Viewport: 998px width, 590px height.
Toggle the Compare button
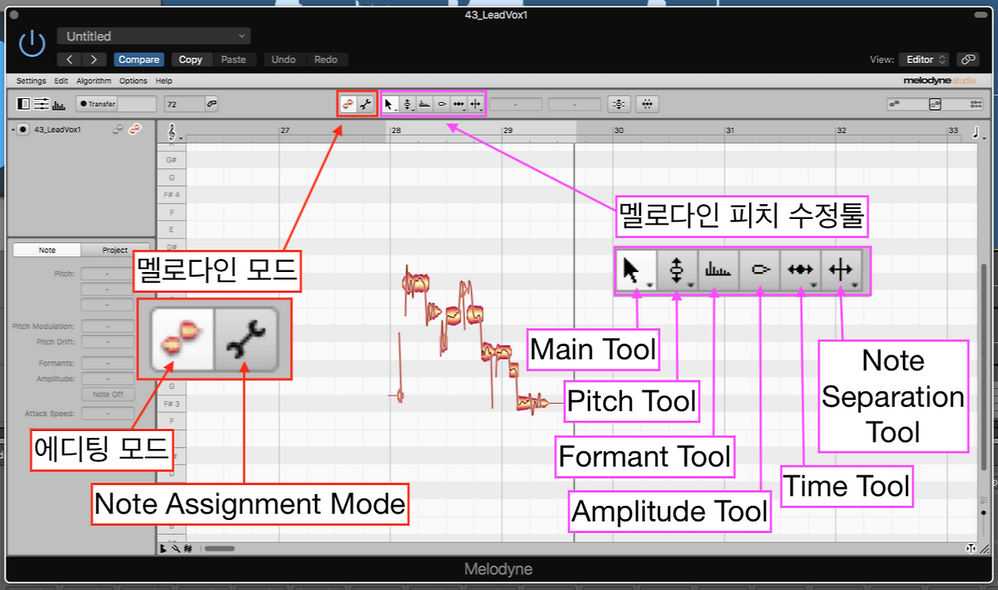click(139, 59)
